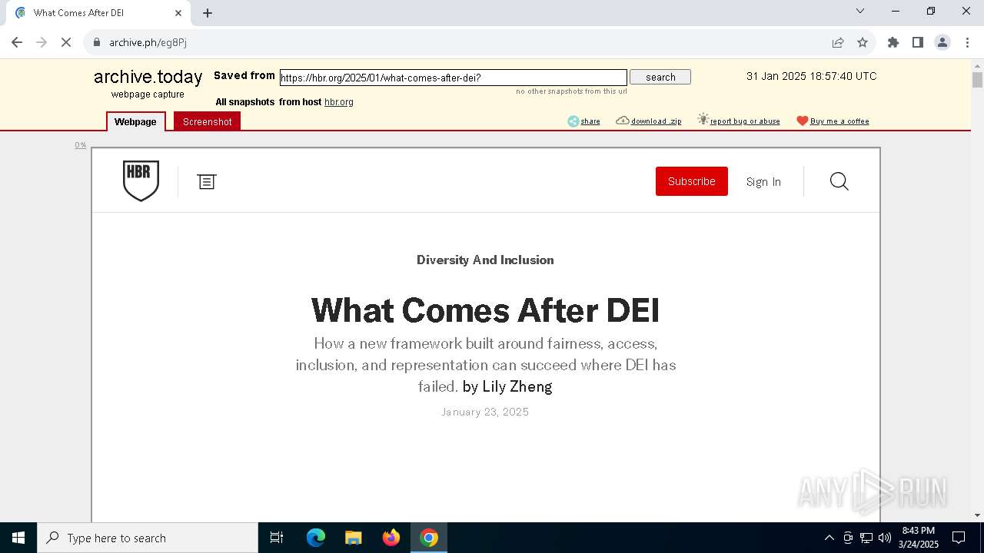Click the red Subscribe button
984x553 pixels.
[692, 181]
